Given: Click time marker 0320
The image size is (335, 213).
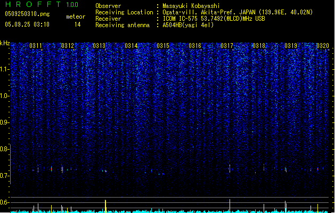Looking at the screenshot, I should pyautogui.click(x=323, y=46).
